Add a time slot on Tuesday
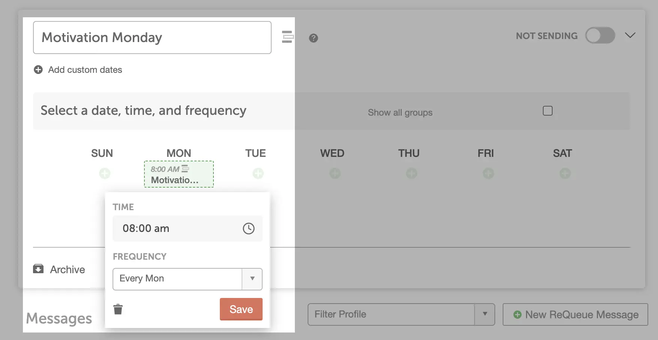 tap(258, 173)
